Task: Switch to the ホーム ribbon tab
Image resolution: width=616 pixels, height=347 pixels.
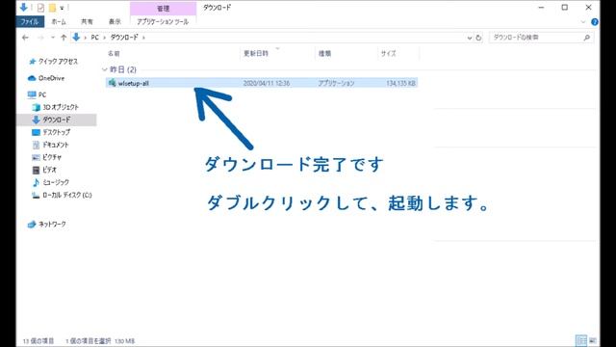Action: point(59,21)
